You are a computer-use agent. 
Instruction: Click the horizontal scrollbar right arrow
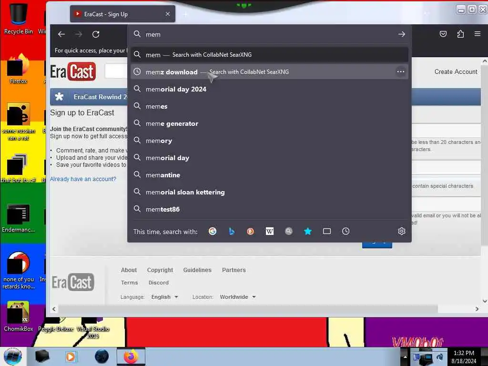coord(477,309)
